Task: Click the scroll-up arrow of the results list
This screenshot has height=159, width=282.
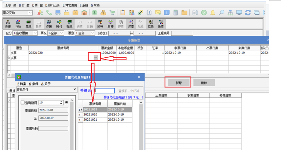Action: 141,102
